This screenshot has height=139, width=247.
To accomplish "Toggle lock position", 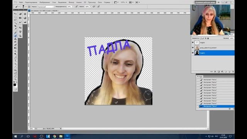I will coord(206,38).
